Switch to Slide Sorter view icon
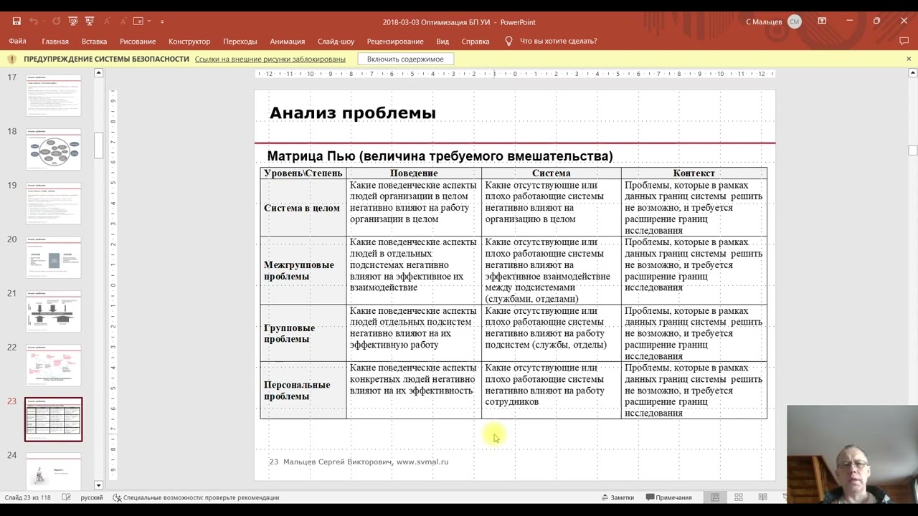The height and width of the screenshot is (516, 918). (x=739, y=497)
